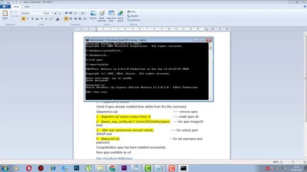Switch to the Home ribbon tab
307x172 pixels.
(16, 7)
